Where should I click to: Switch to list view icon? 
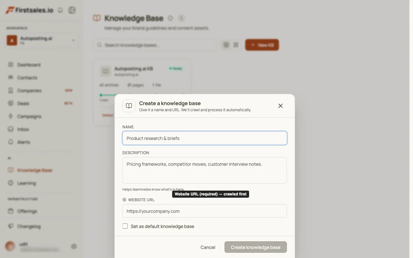[236, 45]
